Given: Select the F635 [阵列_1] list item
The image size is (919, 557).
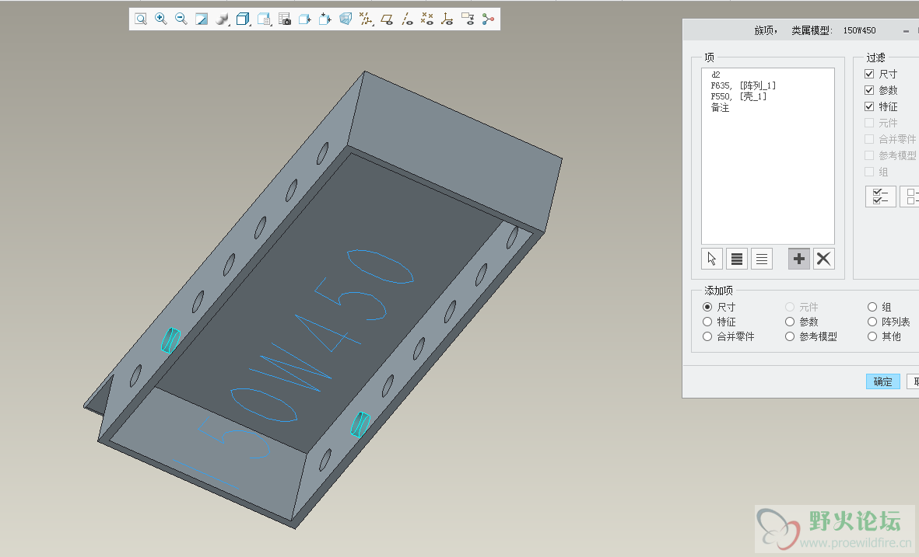Looking at the screenshot, I should click(743, 85).
